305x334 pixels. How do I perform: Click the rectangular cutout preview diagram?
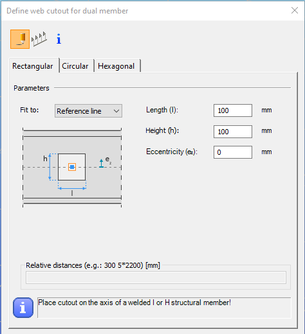72,168
